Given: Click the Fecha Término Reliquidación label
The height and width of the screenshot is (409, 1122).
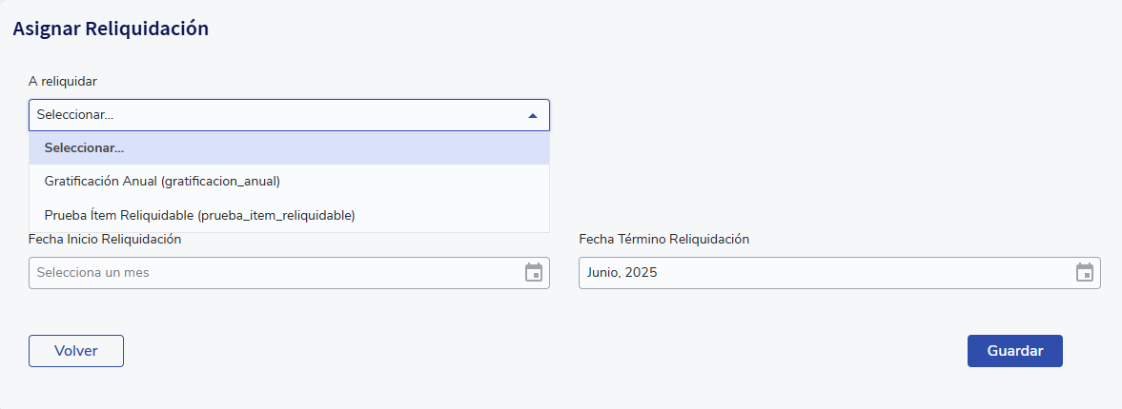Looking at the screenshot, I should click(x=664, y=239).
